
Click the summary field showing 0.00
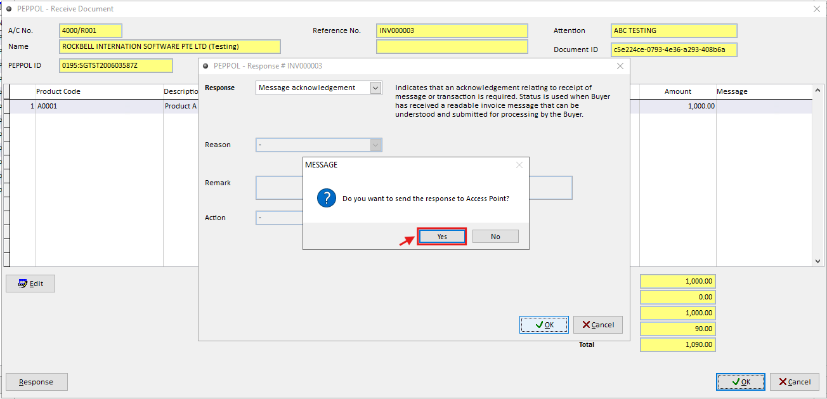click(678, 297)
